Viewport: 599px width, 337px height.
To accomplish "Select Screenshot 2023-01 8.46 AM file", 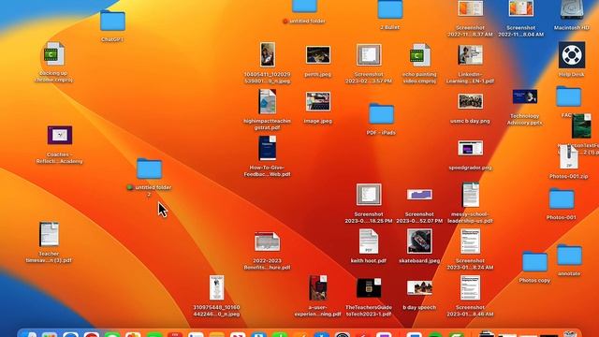I will tap(470, 288).
